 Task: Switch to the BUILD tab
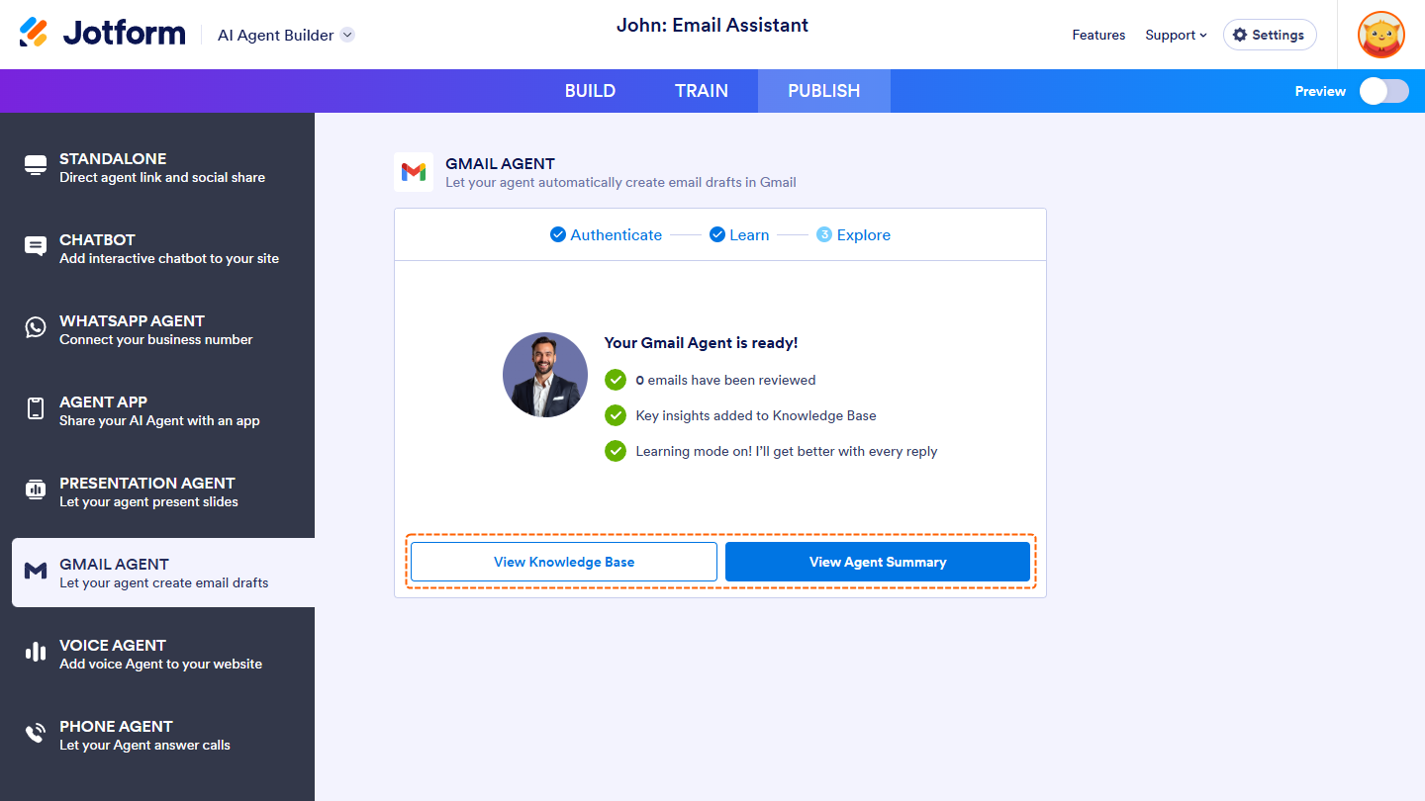[x=590, y=91]
